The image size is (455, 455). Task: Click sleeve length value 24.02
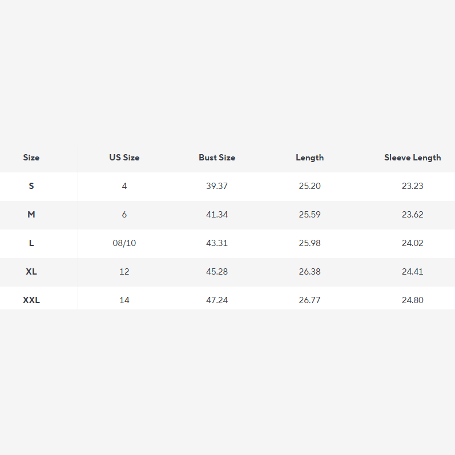coord(412,243)
